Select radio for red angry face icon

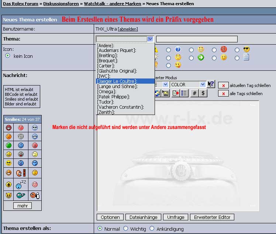pos(214,50)
